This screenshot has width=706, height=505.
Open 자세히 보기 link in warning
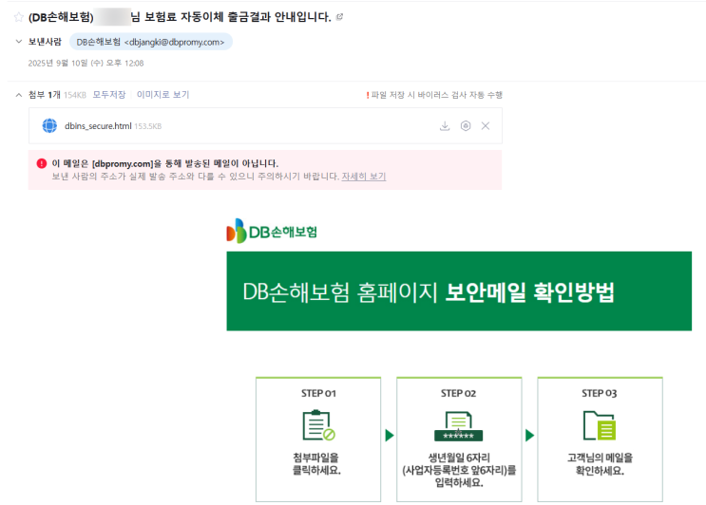point(363,177)
